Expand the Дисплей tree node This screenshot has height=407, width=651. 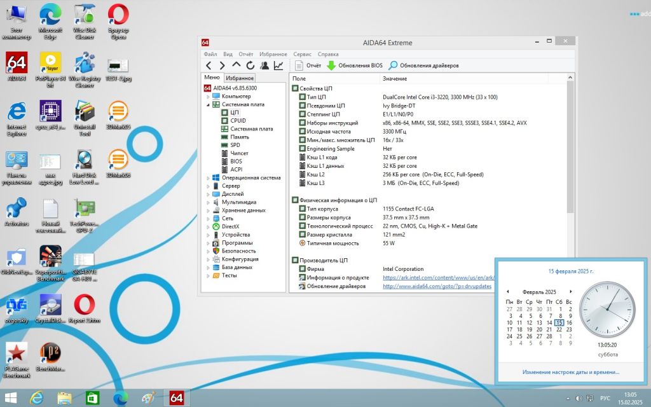(209, 194)
